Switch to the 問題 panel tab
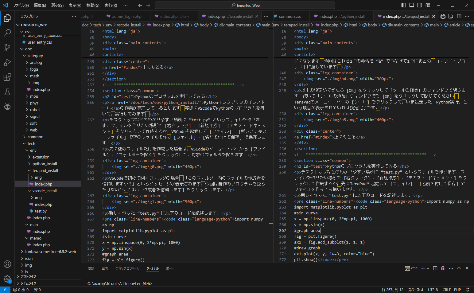 [x=91, y=268]
